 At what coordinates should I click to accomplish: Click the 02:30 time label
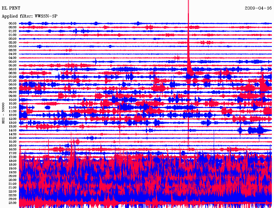coord(13,42)
